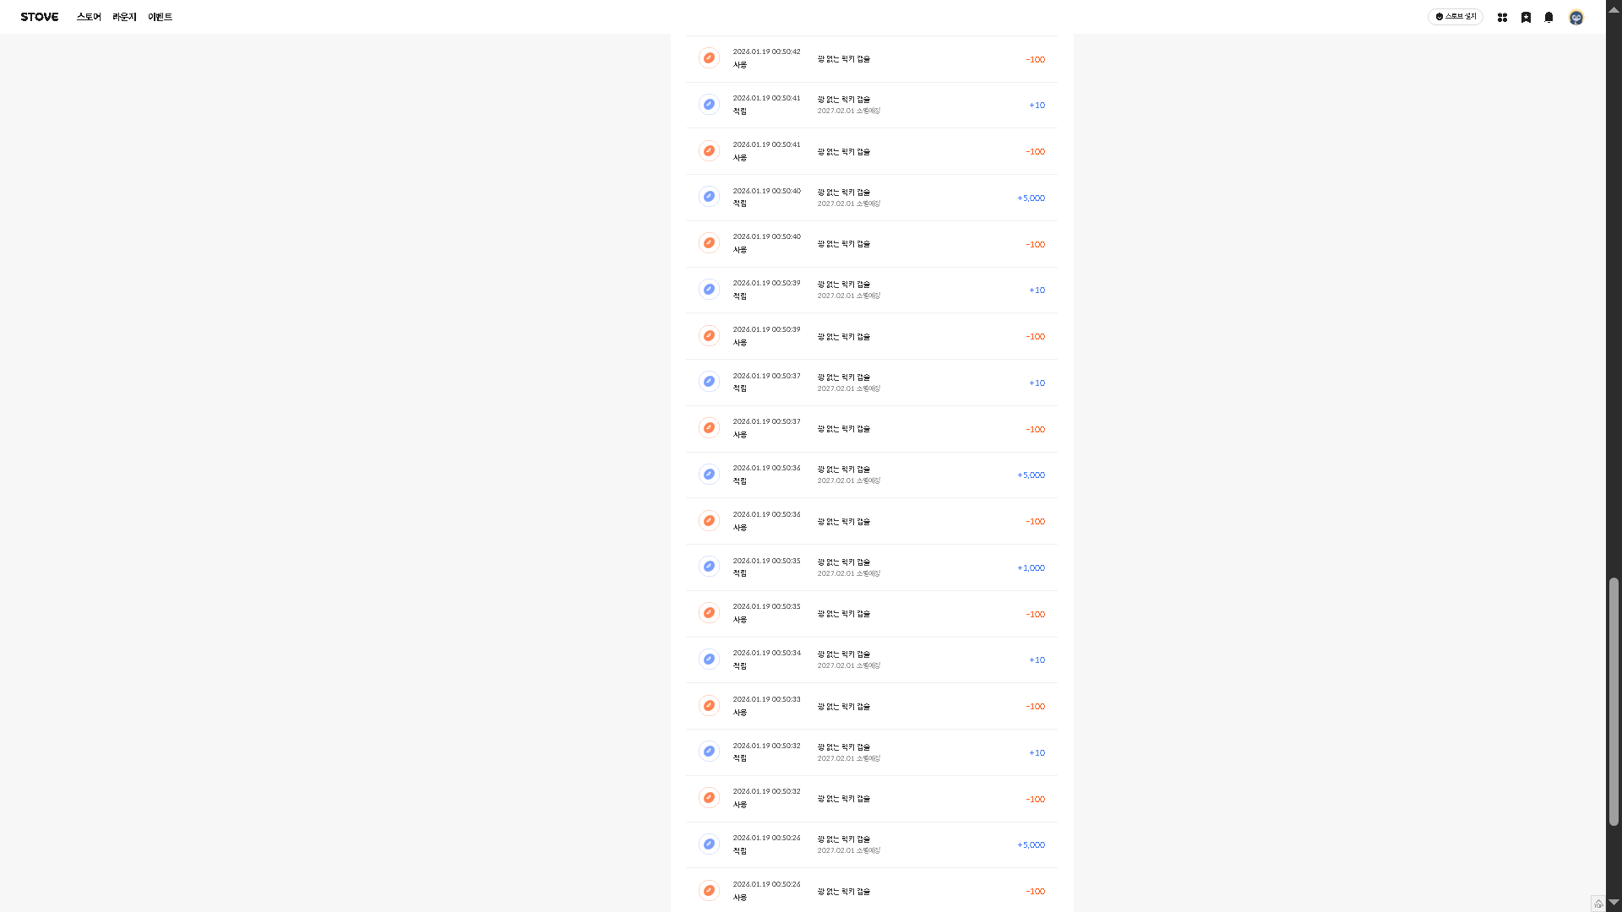Click the 스토브 설치 button

tap(1456, 17)
